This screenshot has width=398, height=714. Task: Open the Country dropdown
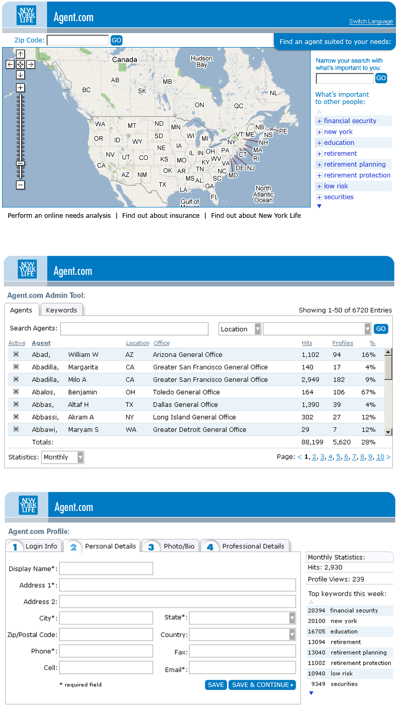pos(242,635)
